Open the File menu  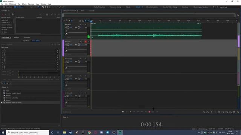pyautogui.click(x=2, y=4)
